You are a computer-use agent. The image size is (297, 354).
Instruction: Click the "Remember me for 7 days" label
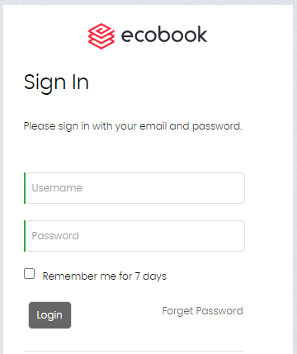pyautogui.click(x=105, y=276)
